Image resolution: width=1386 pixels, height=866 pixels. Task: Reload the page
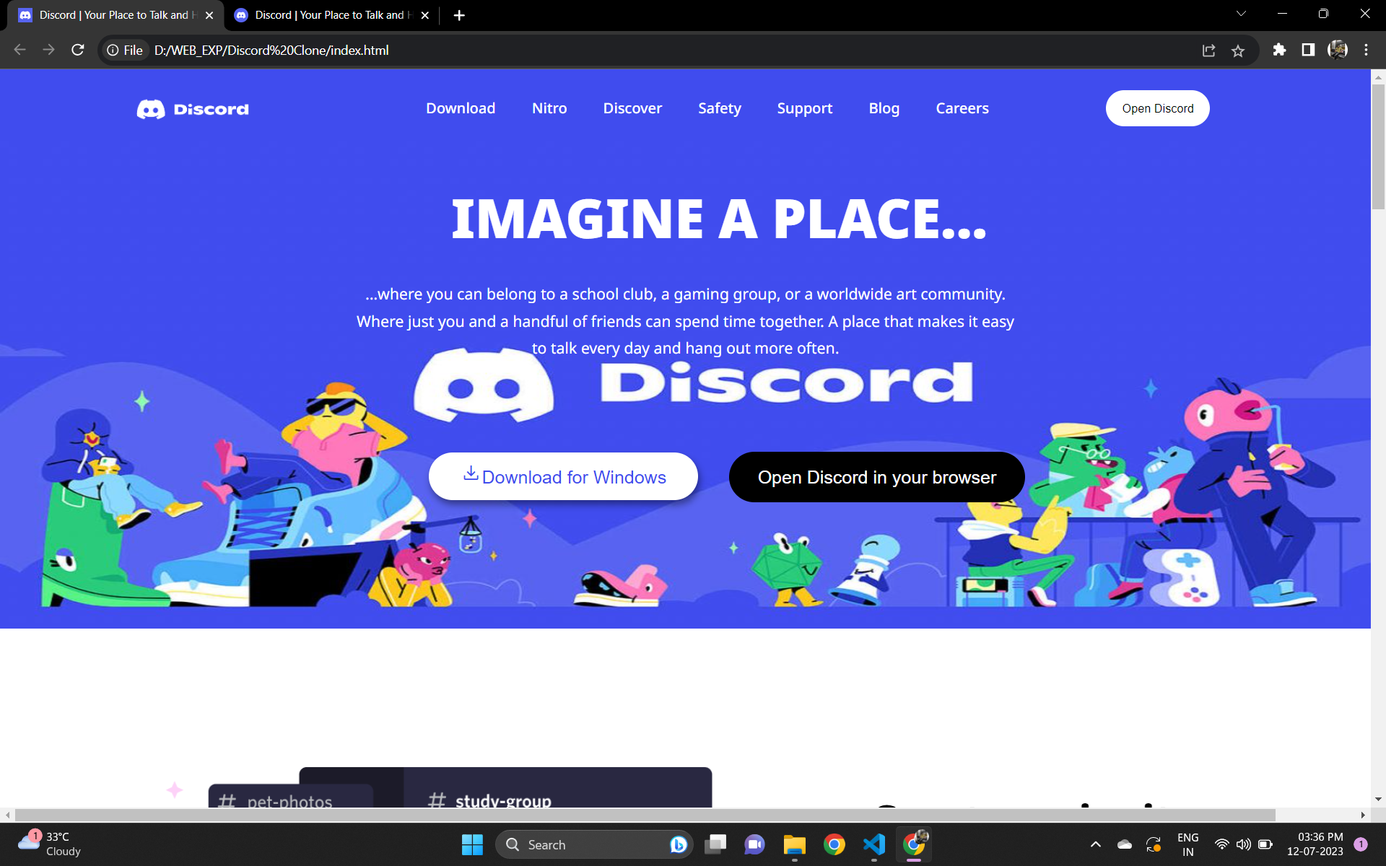click(x=77, y=50)
